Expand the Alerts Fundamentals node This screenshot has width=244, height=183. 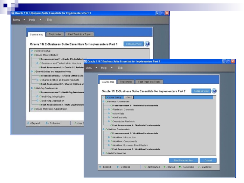point(103,153)
